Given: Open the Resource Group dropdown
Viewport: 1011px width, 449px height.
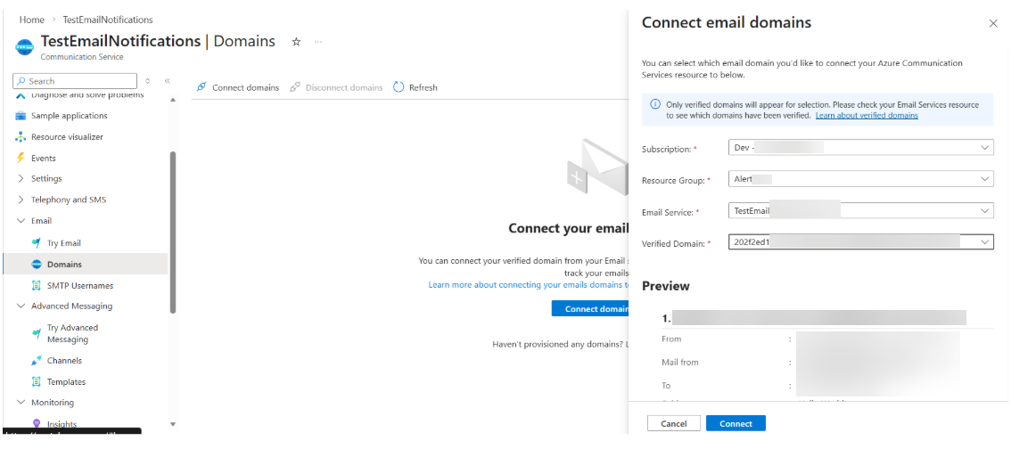Looking at the screenshot, I should coord(860,179).
